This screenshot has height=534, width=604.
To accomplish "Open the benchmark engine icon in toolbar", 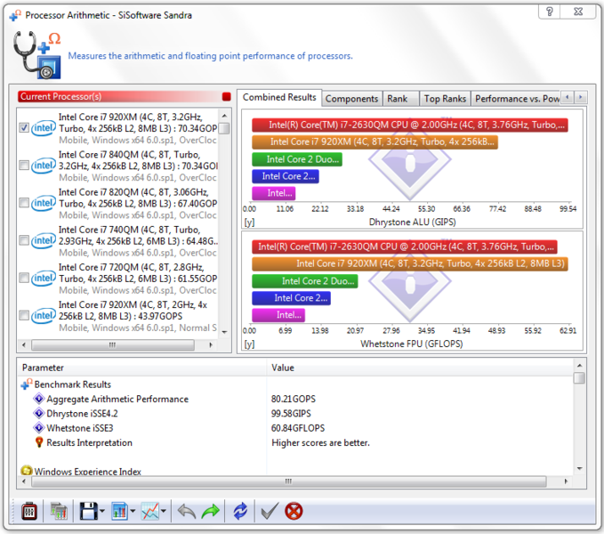I will 29,511.
